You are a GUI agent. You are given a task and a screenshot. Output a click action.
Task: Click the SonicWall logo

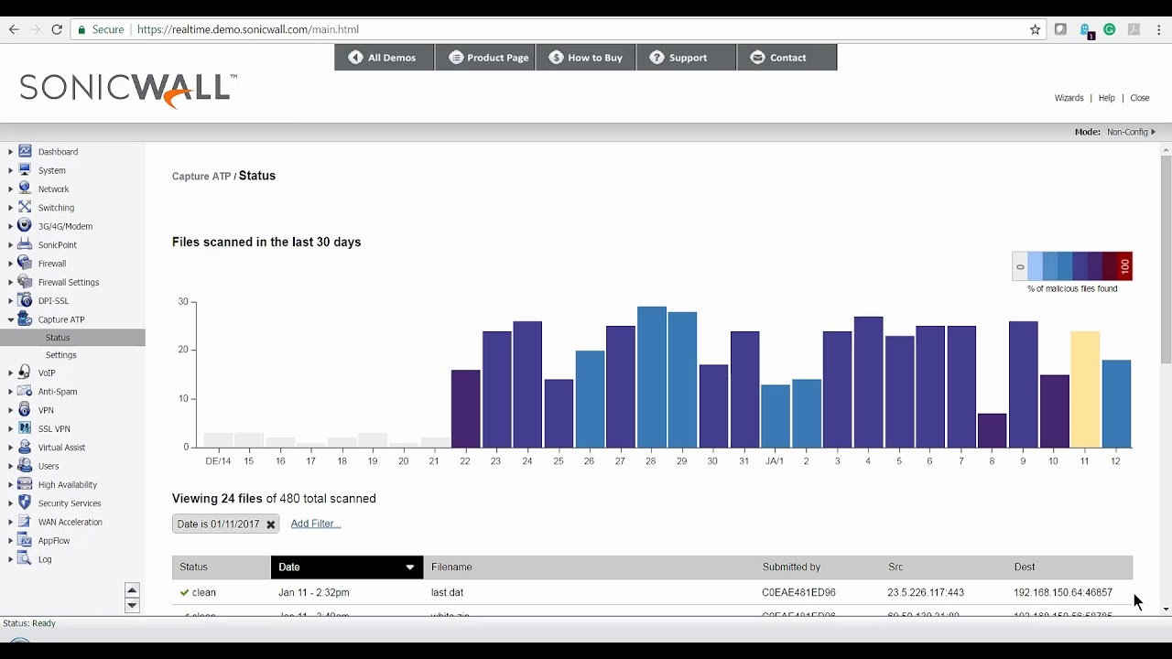(128, 90)
